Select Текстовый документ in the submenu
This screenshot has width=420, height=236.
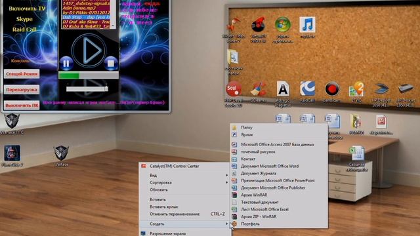coord(279,203)
